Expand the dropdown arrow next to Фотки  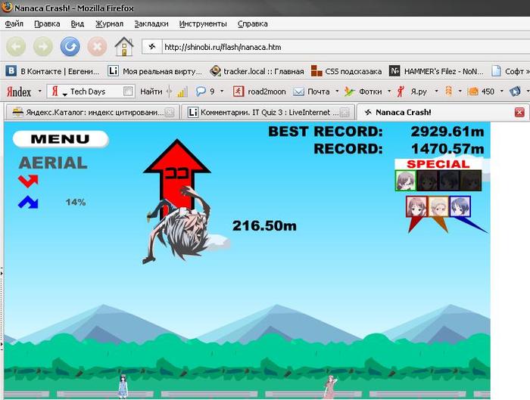tap(389, 91)
